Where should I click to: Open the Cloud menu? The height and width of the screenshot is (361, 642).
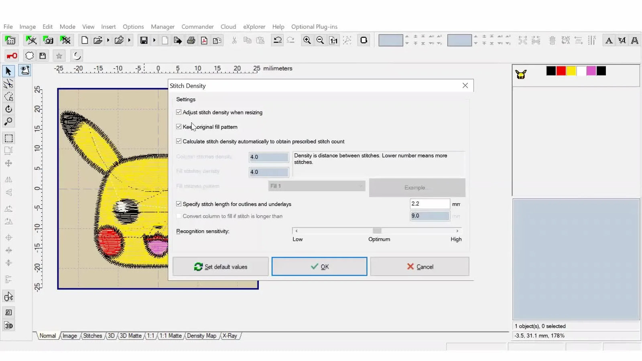(x=228, y=26)
